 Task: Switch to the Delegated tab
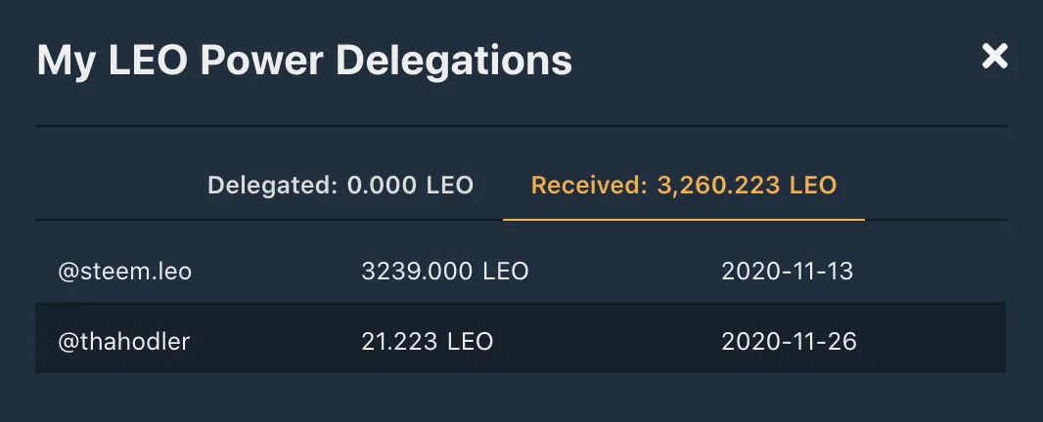coord(340,185)
